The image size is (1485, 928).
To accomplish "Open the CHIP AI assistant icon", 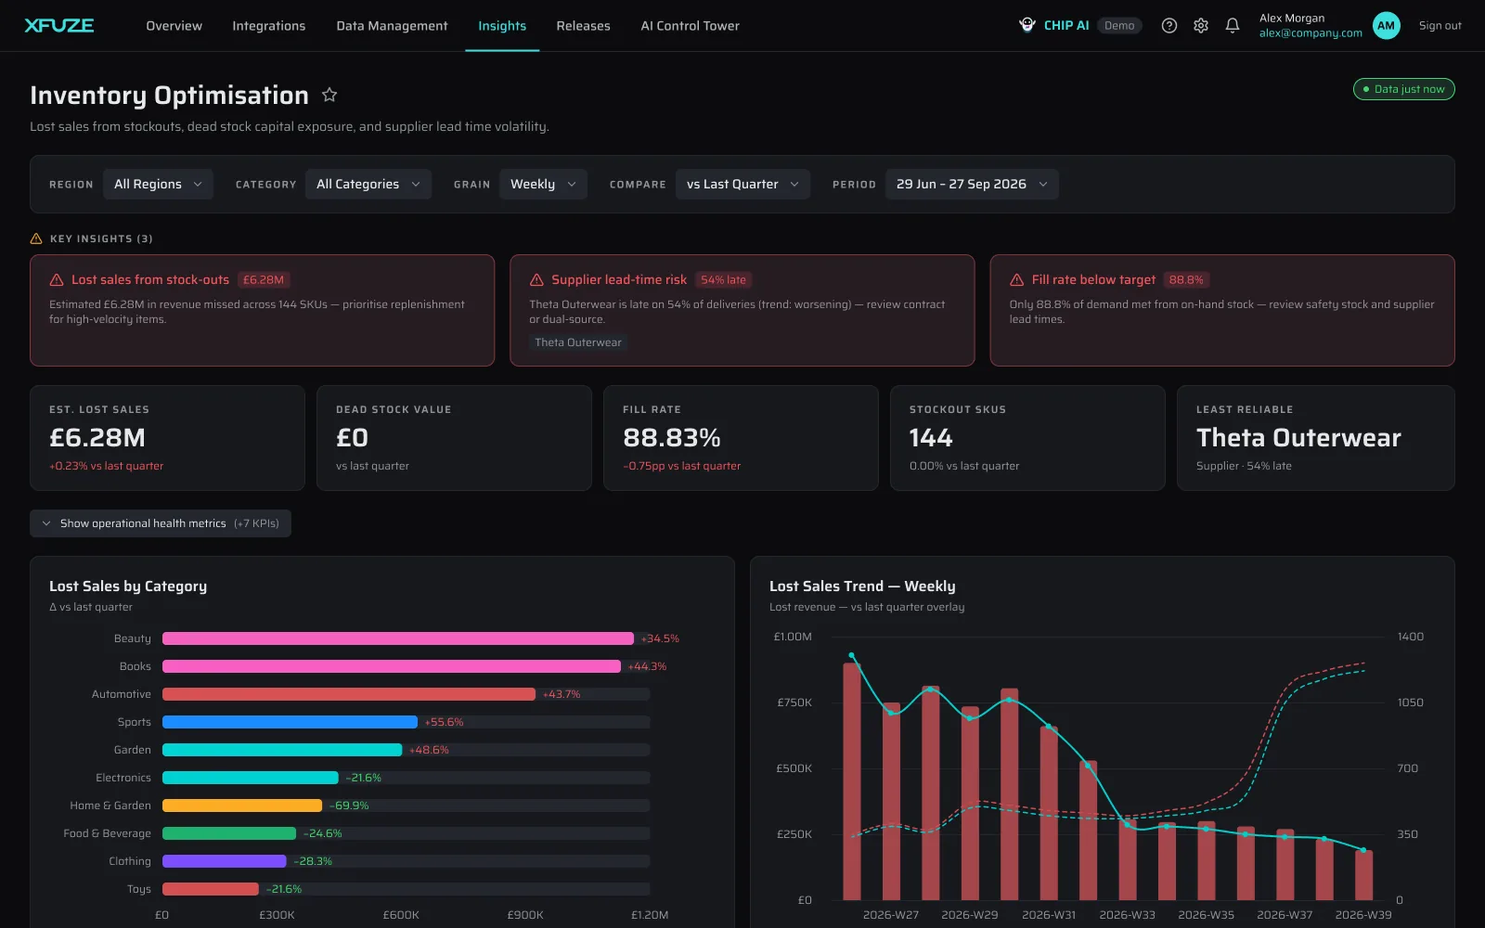I will [1027, 25].
